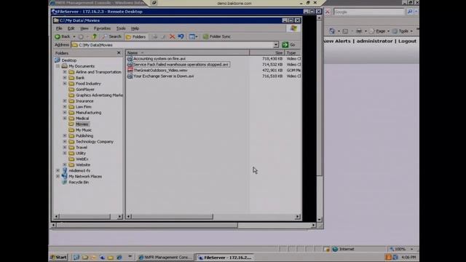The height and width of the screenshot is (262, 466).
Task: Switch to NVFR Management Console taskbar item
Action: (165, 257)
